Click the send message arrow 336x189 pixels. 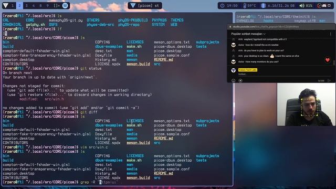[329, 80]
